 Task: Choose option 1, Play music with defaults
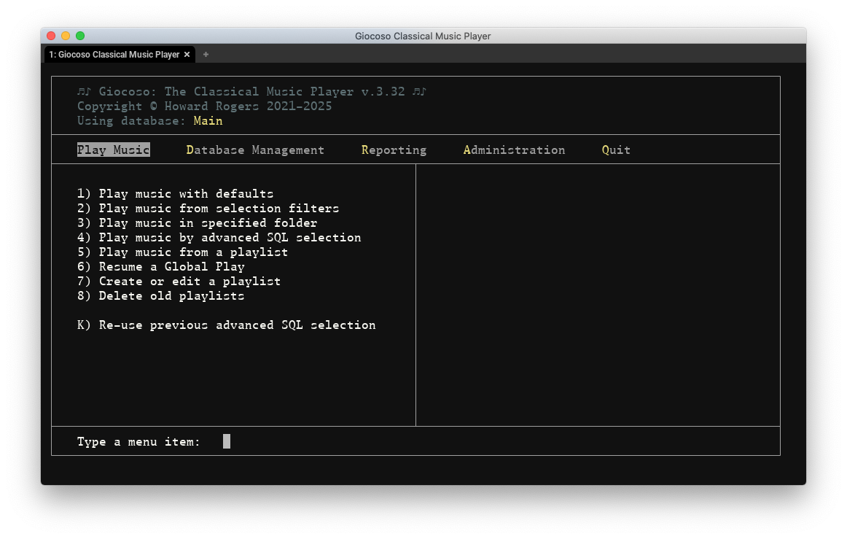pyautogui.click(x=175, y=193)
